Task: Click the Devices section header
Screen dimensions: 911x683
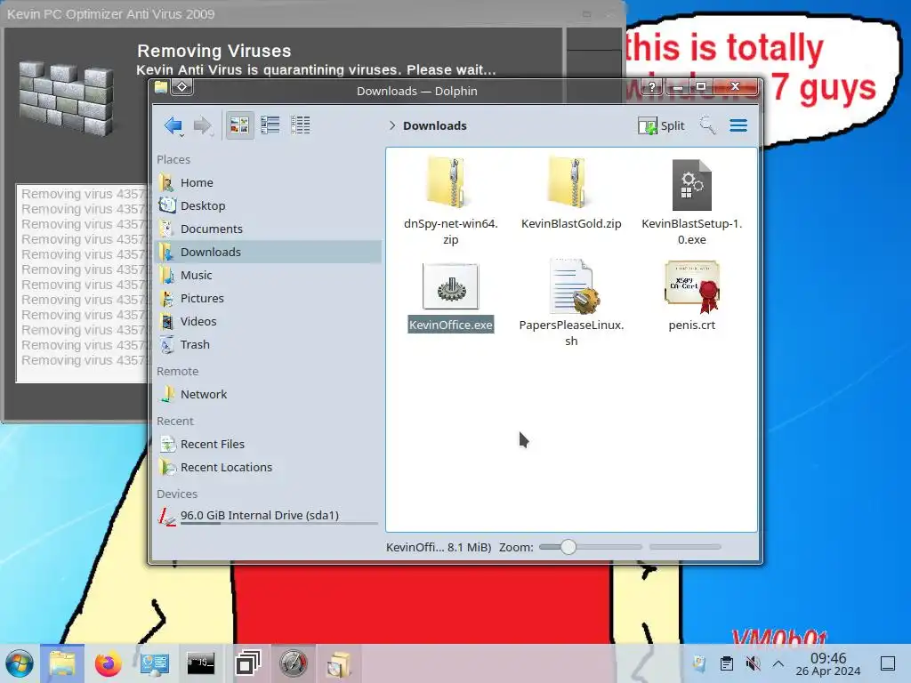Action: (177, 494)
